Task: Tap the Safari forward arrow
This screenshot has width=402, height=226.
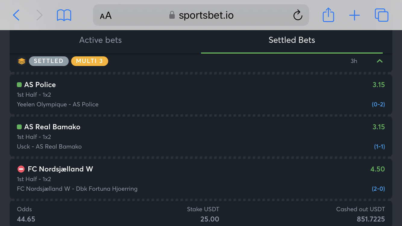Action: tap(39, 15)
